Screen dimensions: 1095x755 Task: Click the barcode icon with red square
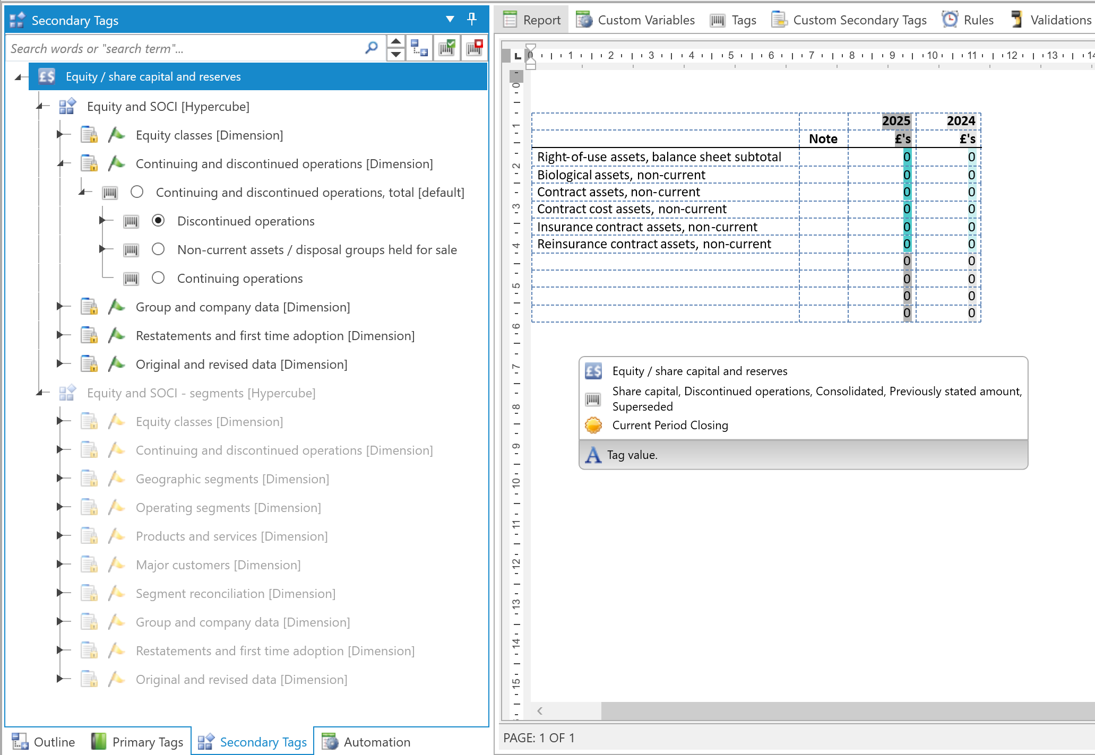(474, 48)
